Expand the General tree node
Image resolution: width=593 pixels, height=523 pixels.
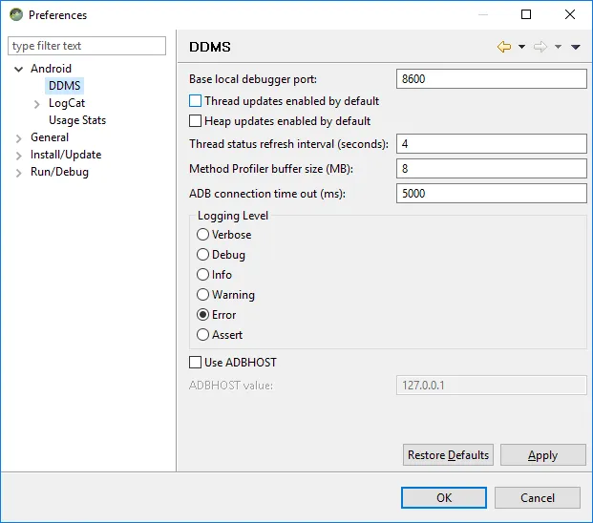[x=18, y=138]
